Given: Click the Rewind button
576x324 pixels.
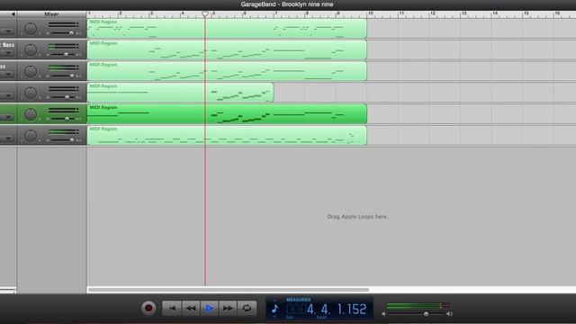Looking at the screenshot, I should coord(191,308).
